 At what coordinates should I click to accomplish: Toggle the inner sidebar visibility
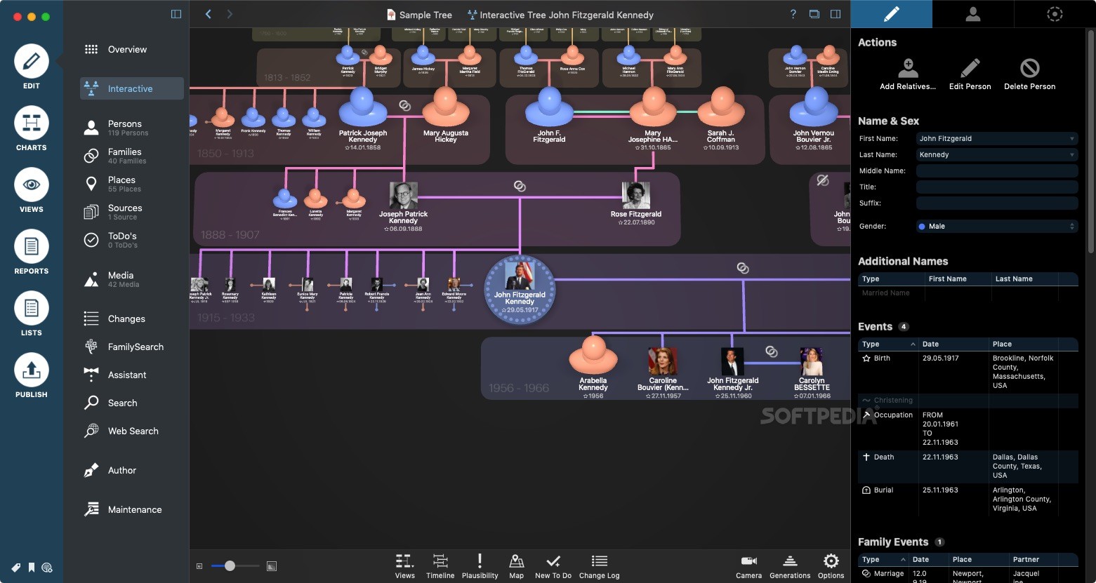pyautogui.click(x=175, y=13)
